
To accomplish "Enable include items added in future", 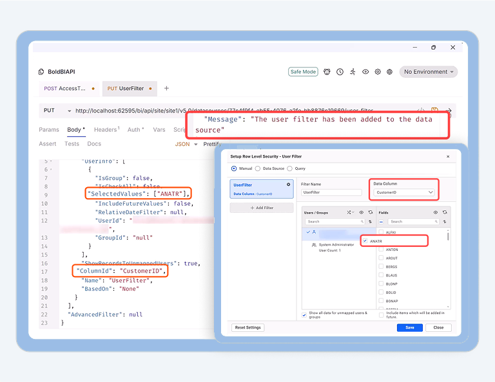I will tap(382, 315).
